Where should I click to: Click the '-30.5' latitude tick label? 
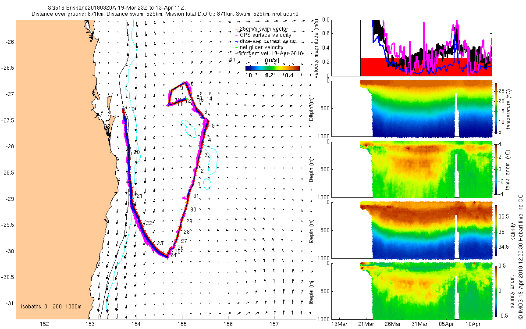7,277
